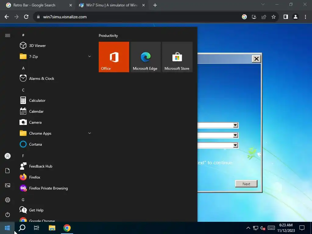The height and width of the screenshot is (234, 312).
Task: Click the # letter group header
Action: [x=23, y=35]
